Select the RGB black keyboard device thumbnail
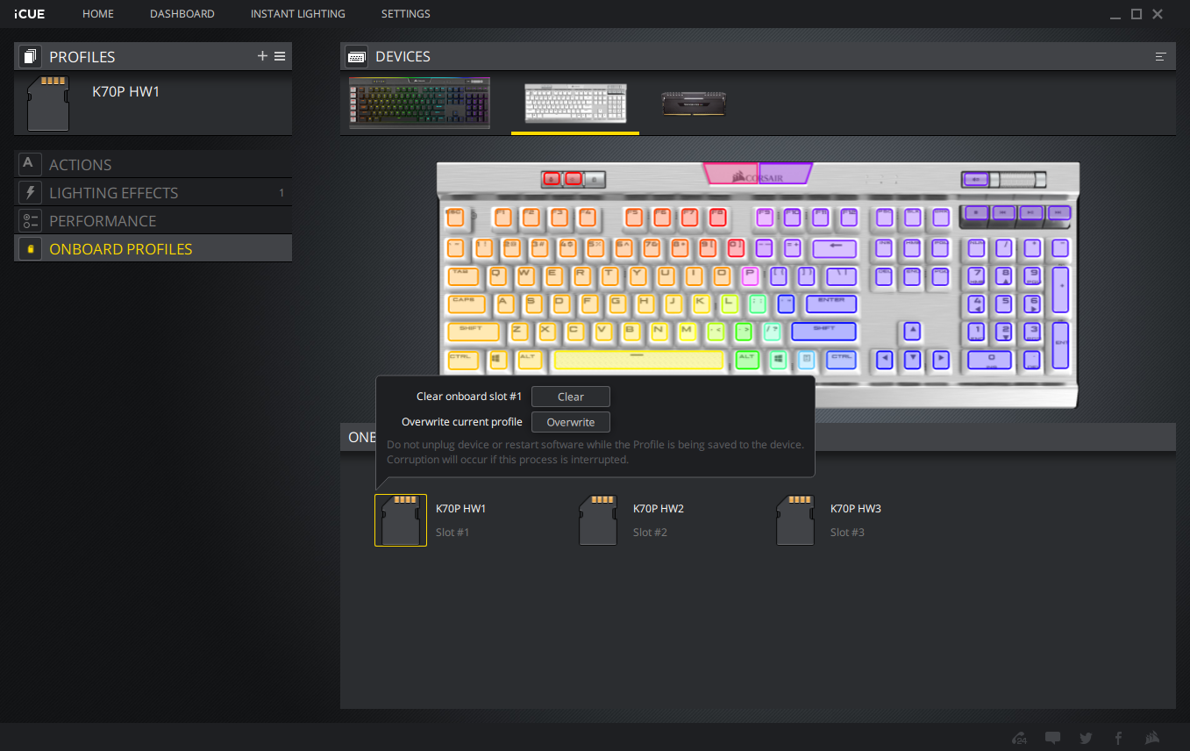Image resolution: width=1190 pixels, height=751 pixels. (x=419, y=103)
